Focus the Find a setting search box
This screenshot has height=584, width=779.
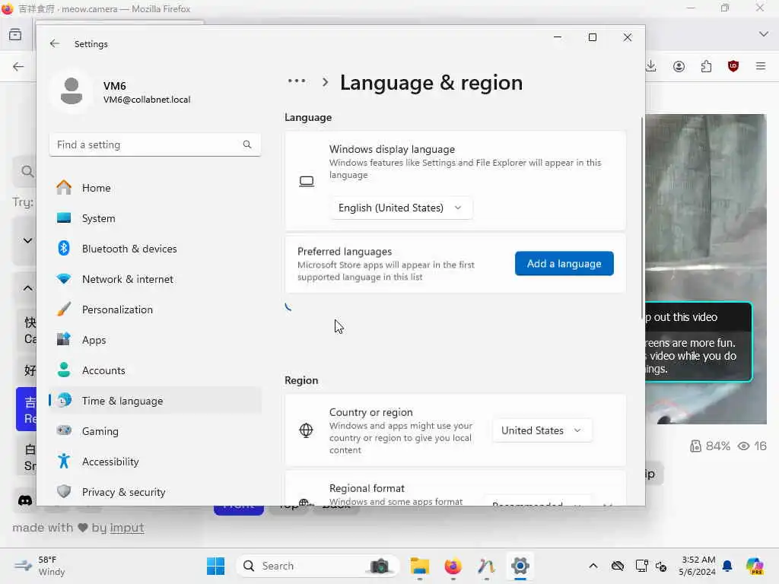155,144
